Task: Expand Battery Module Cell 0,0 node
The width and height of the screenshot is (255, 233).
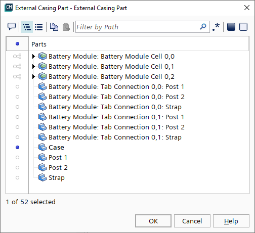Action: point(33,56)
